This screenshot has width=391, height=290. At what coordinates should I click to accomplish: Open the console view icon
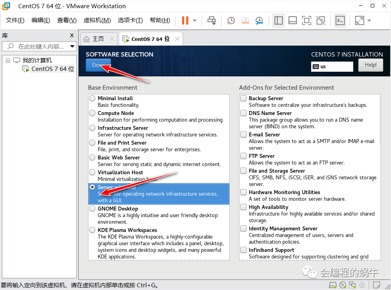(340, 21)
